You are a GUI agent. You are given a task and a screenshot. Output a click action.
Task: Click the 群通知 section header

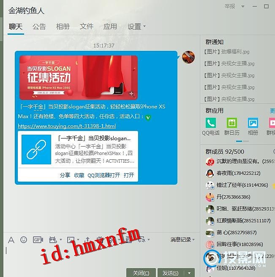click(215, 42)
